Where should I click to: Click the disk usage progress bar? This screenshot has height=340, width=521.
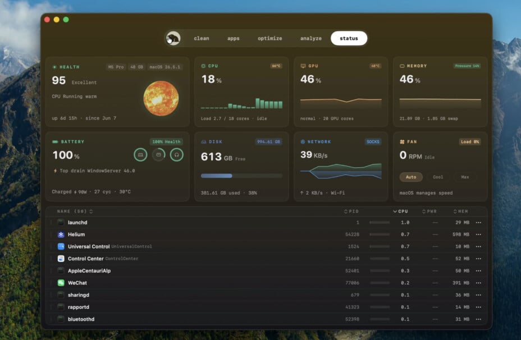(x=241, y=176)
